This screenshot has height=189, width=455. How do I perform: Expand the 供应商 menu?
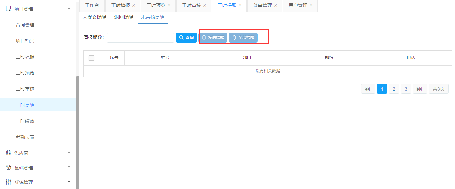(69, 152)
